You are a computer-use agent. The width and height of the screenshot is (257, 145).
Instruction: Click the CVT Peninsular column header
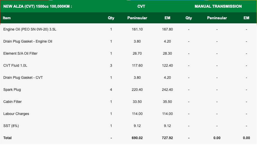(x=137, y=18)
